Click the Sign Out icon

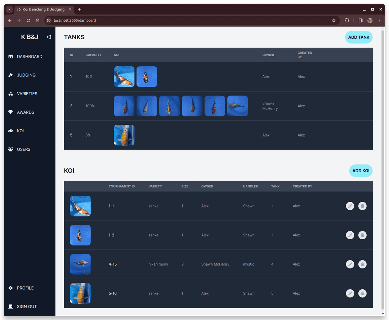point(11,306)
